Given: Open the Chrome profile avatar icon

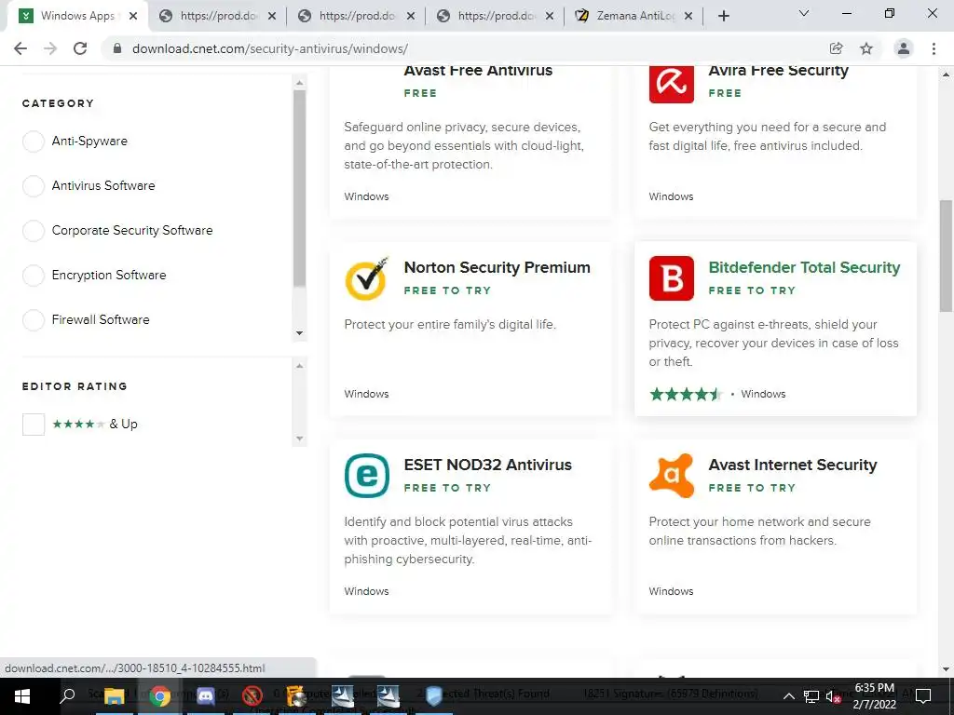Looking at the screenshot, I should [904, 48].
